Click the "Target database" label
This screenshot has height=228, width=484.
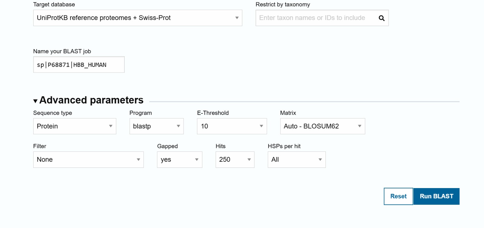click(54, 5)
